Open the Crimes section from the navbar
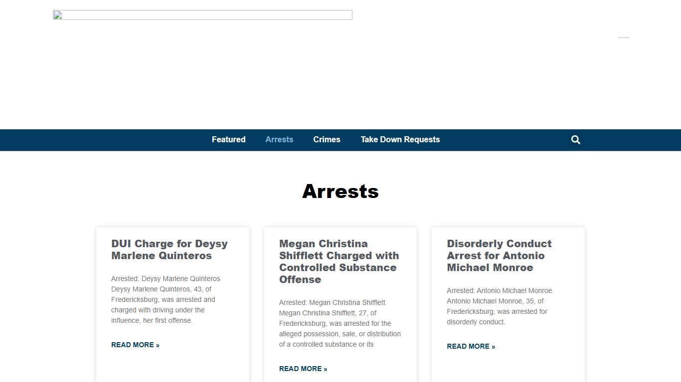681x382 pixels. [x=327, y=140]
